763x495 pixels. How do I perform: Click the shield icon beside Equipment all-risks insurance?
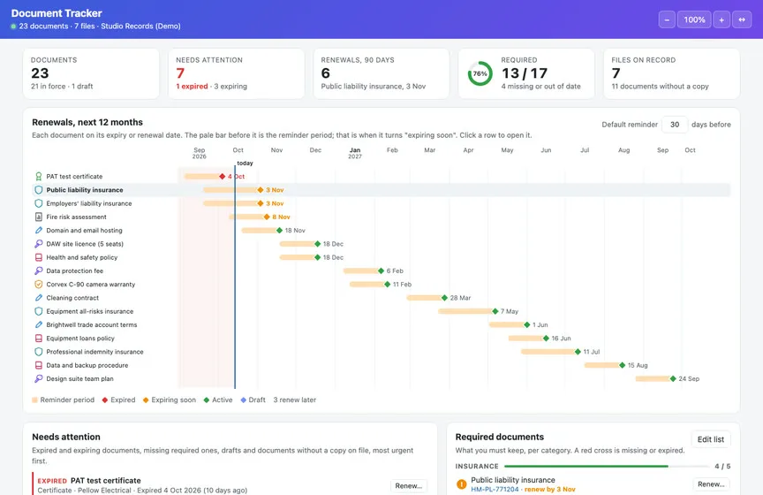pos(39,311)
